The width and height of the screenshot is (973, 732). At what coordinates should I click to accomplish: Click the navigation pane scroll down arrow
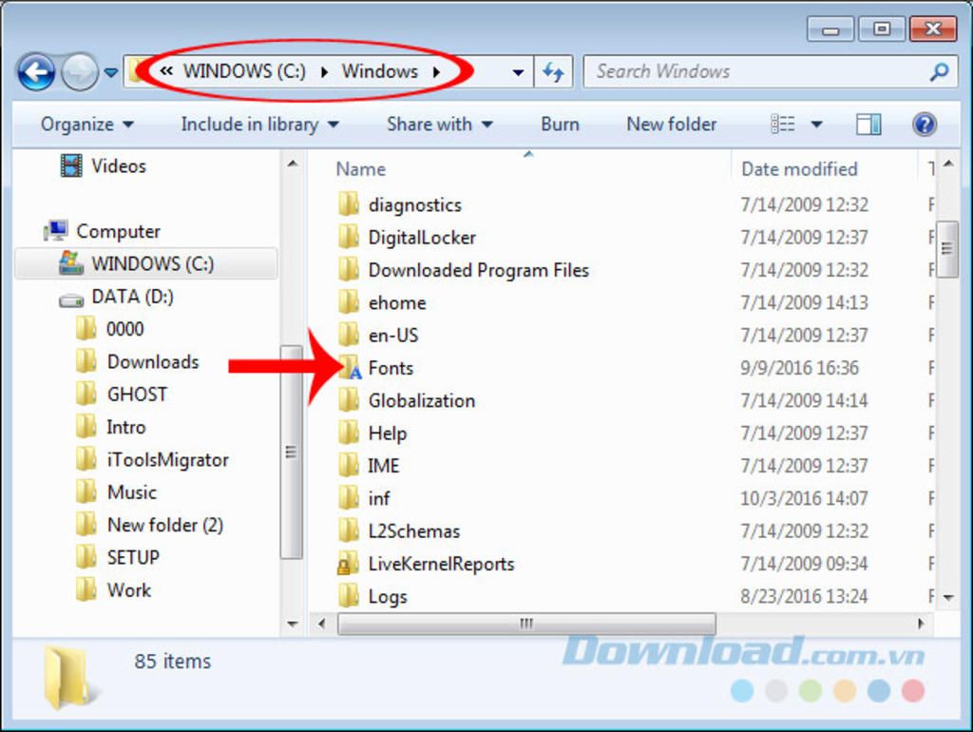pyautogui.click(x=293, y=624)
